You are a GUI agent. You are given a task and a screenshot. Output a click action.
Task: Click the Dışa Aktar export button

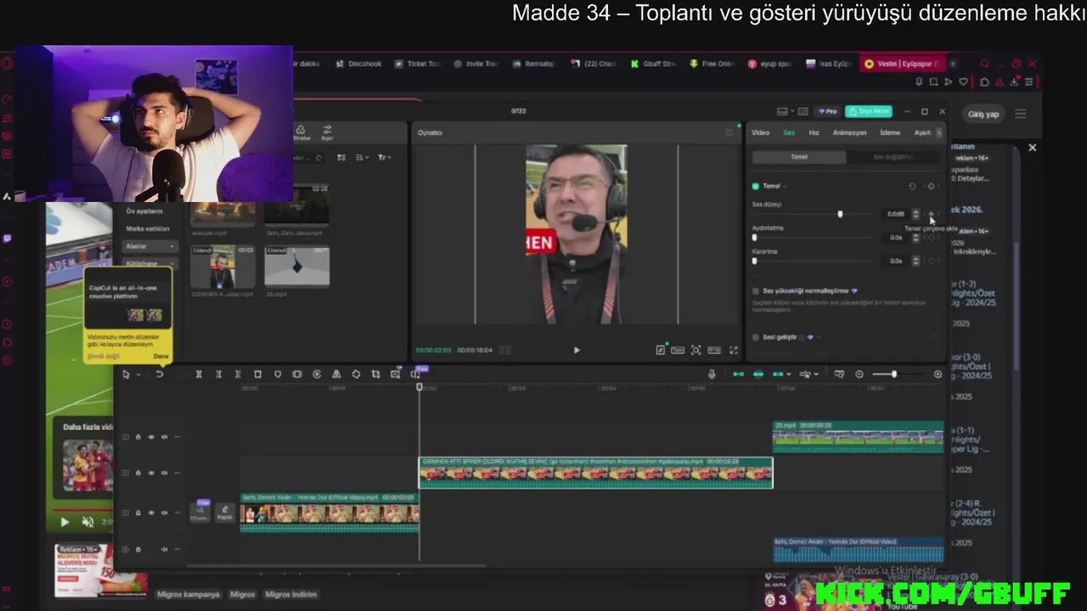(x=868, y=111)
